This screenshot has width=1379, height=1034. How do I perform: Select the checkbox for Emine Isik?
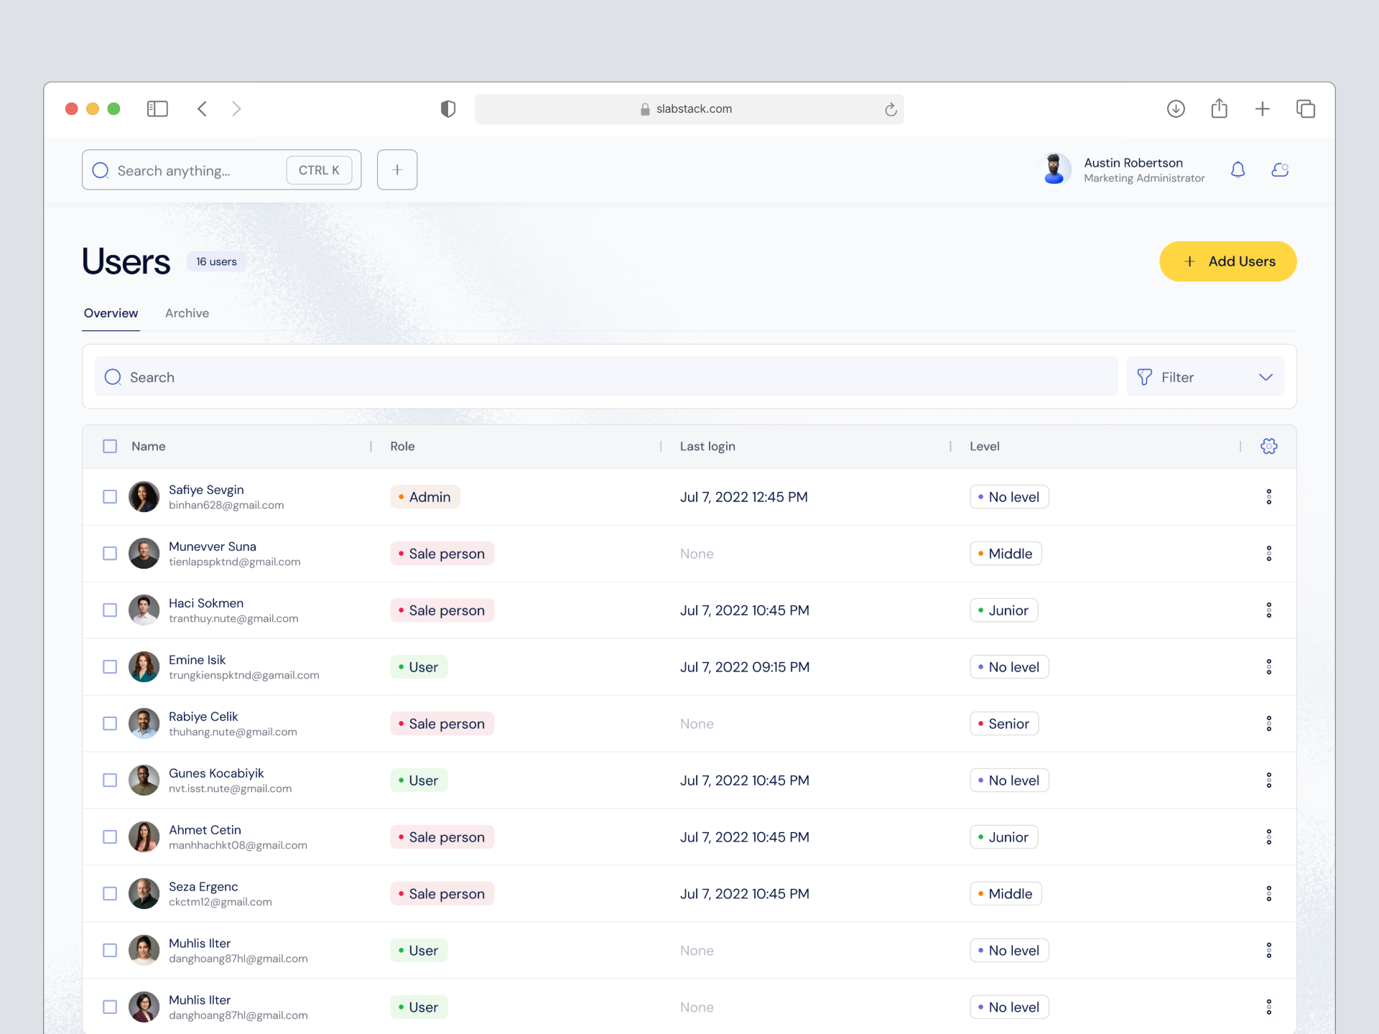[110, 667]
